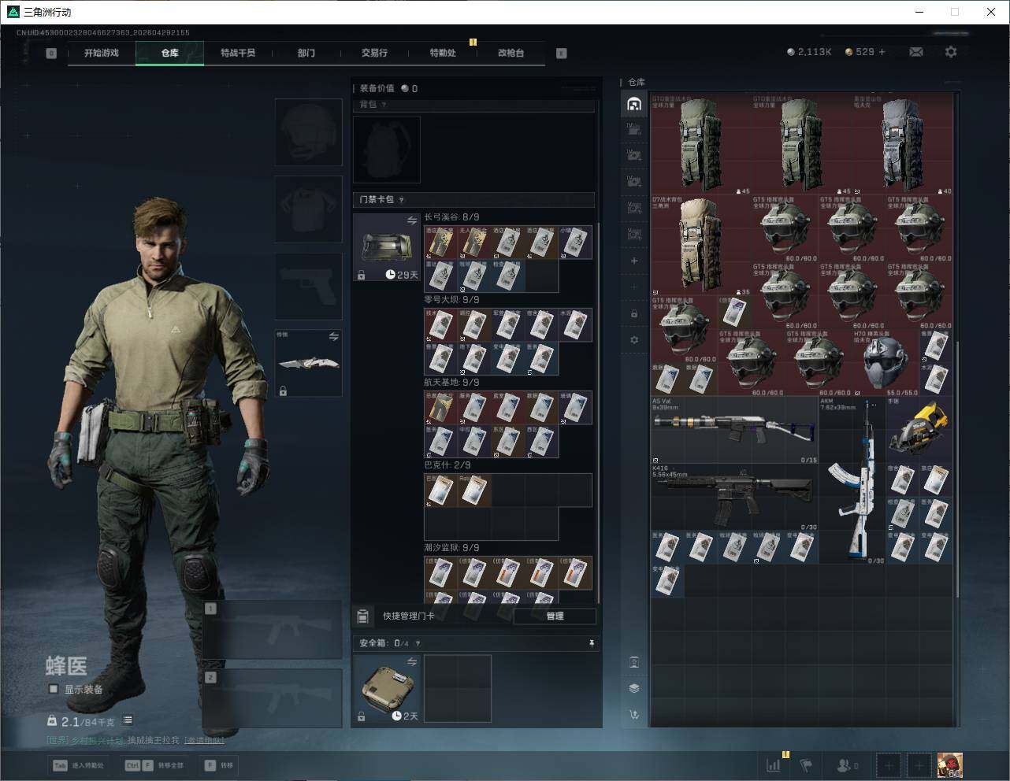Click the warehouse sidebar lock icon

(634, 313)
